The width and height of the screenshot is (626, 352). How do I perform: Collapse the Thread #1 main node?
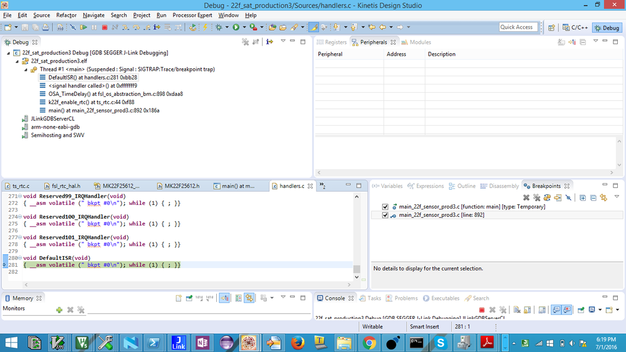tap(26, 70)
